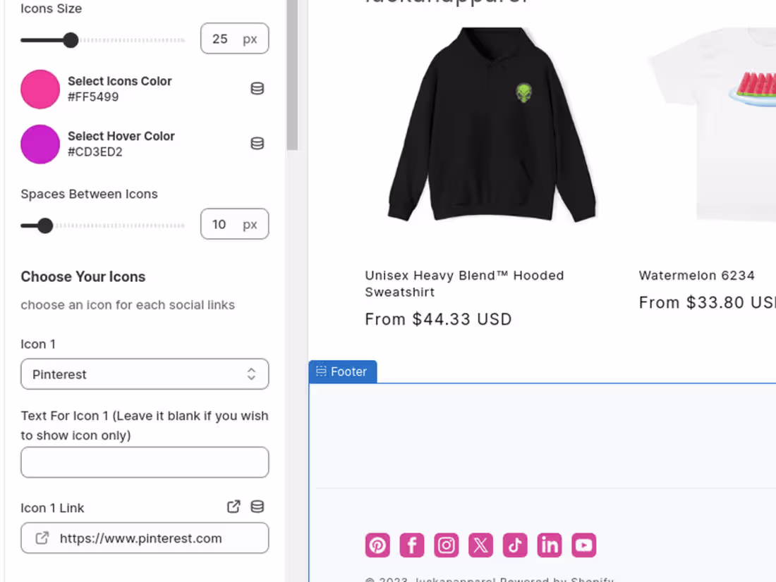Open the Icon 1 dropdown showing Pinterest
This screenshot has width=776, height=582.
145,374
